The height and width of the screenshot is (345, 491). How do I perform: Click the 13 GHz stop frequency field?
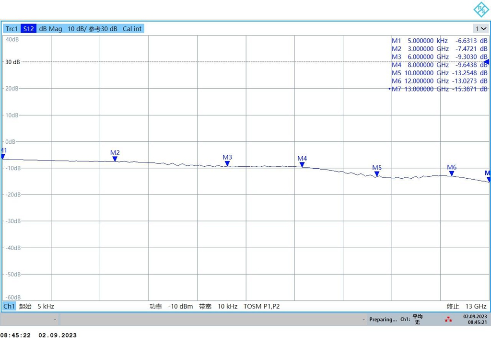(x=476, y=306)
